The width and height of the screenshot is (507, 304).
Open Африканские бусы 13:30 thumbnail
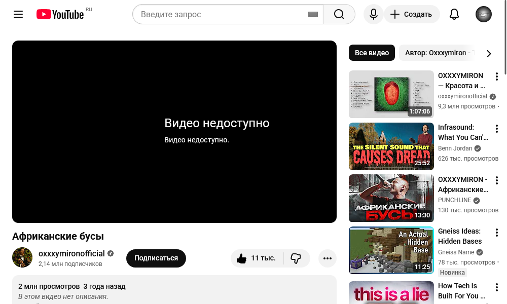pos(391,198)
